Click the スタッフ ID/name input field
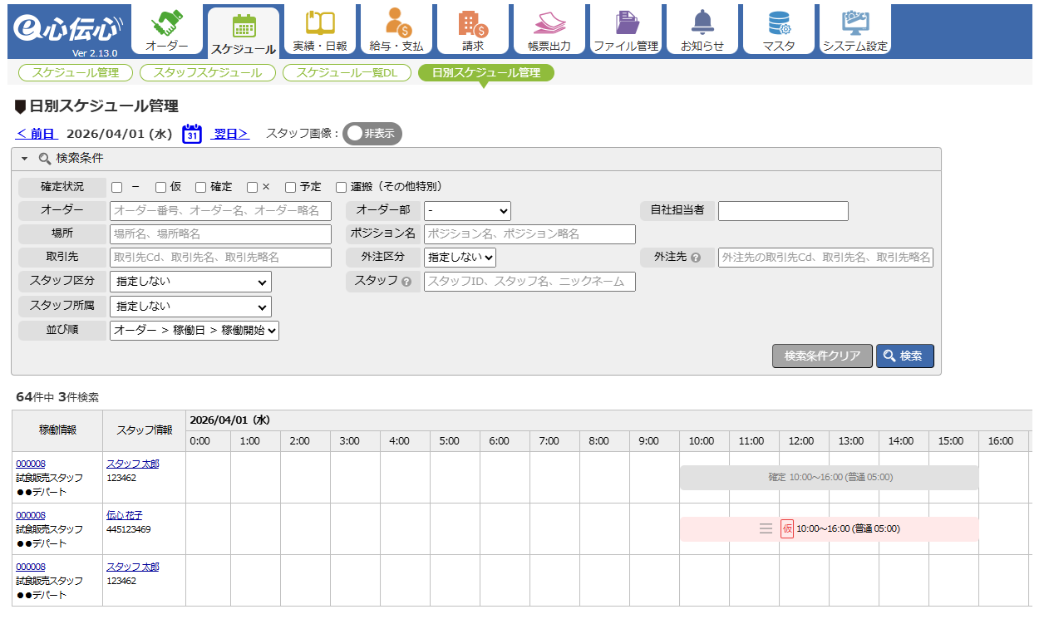This screenshot has width=1044, height=619. point(529,282)
